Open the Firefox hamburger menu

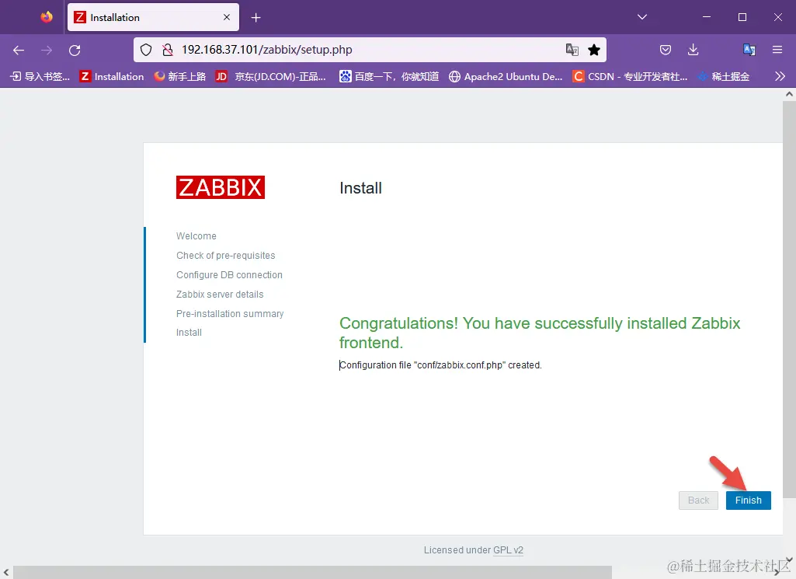coord(777,50)
